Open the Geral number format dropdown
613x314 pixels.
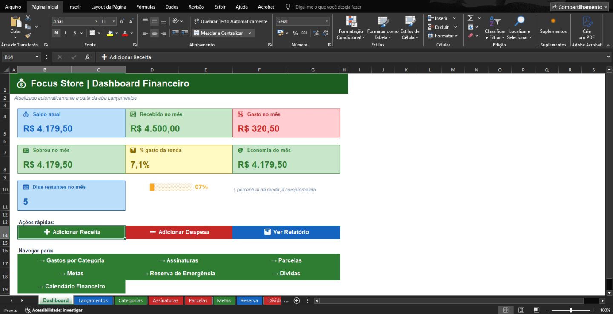[327, 21]
